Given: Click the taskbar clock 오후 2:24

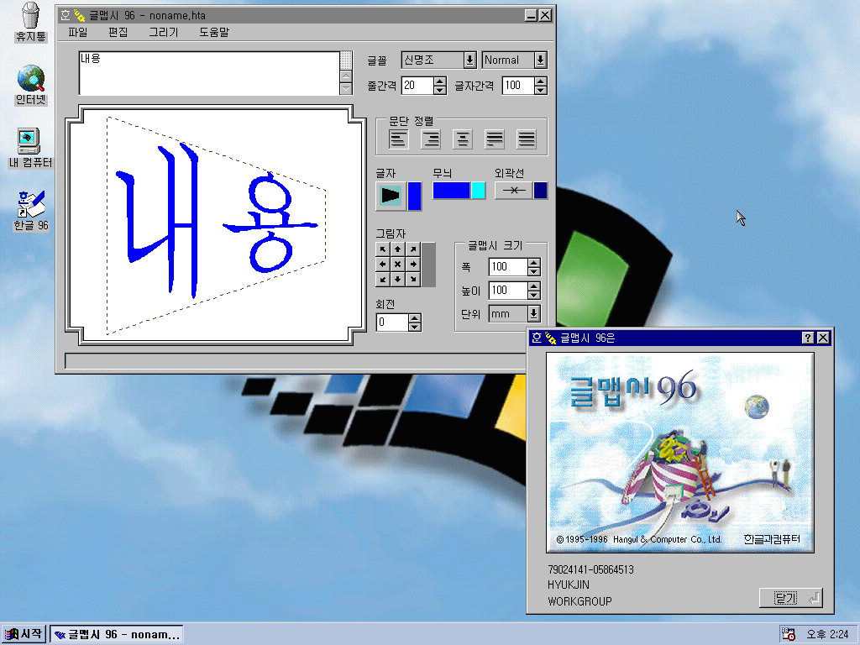Looking at the screenshot, I should 827,635.
